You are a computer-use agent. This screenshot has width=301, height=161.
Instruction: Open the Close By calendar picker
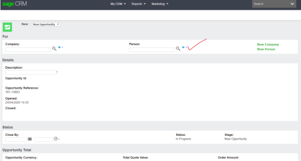(x=30, y=139)
